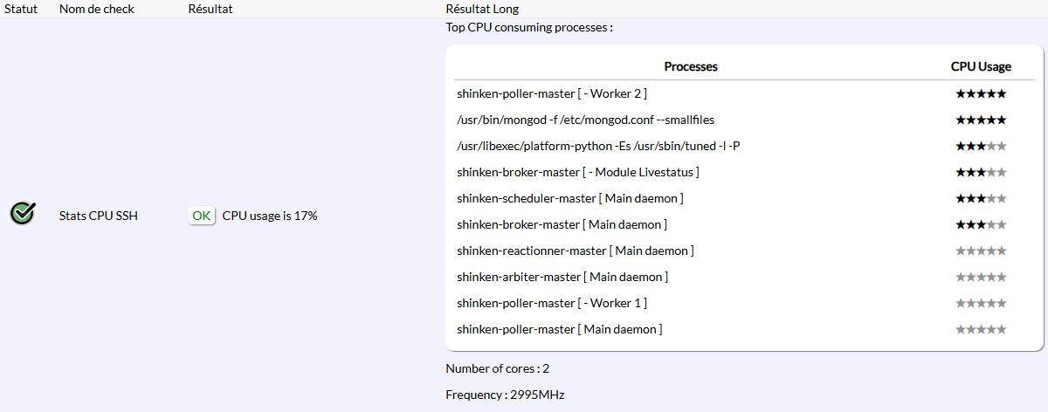Click star rating for poller Worker 1
Image resolution: width=1048 pixels, height=412 pixels.
[981, 303]
